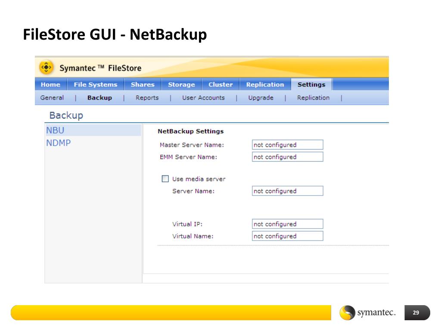Click the Symantec FileStore logo icon
The width and height of the screenshot is (441, 331).
46,68
